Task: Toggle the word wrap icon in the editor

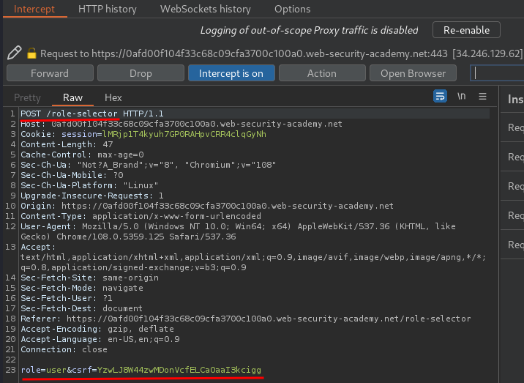Action: click(x=440, y=97)
